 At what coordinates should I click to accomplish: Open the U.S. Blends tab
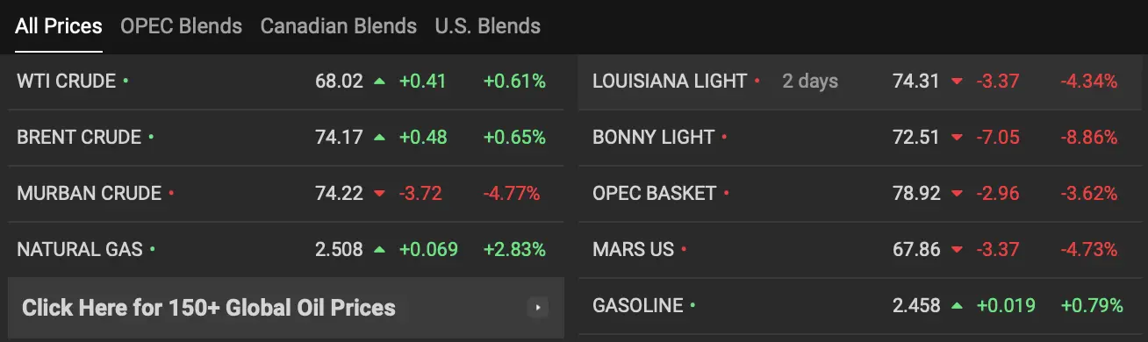(x=488, y=26)
